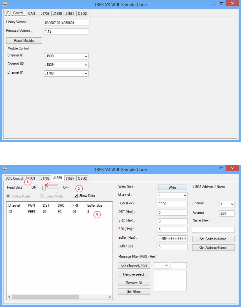Click the Reset Moulde button
The image size is (241, 307).
pos(24,41)
